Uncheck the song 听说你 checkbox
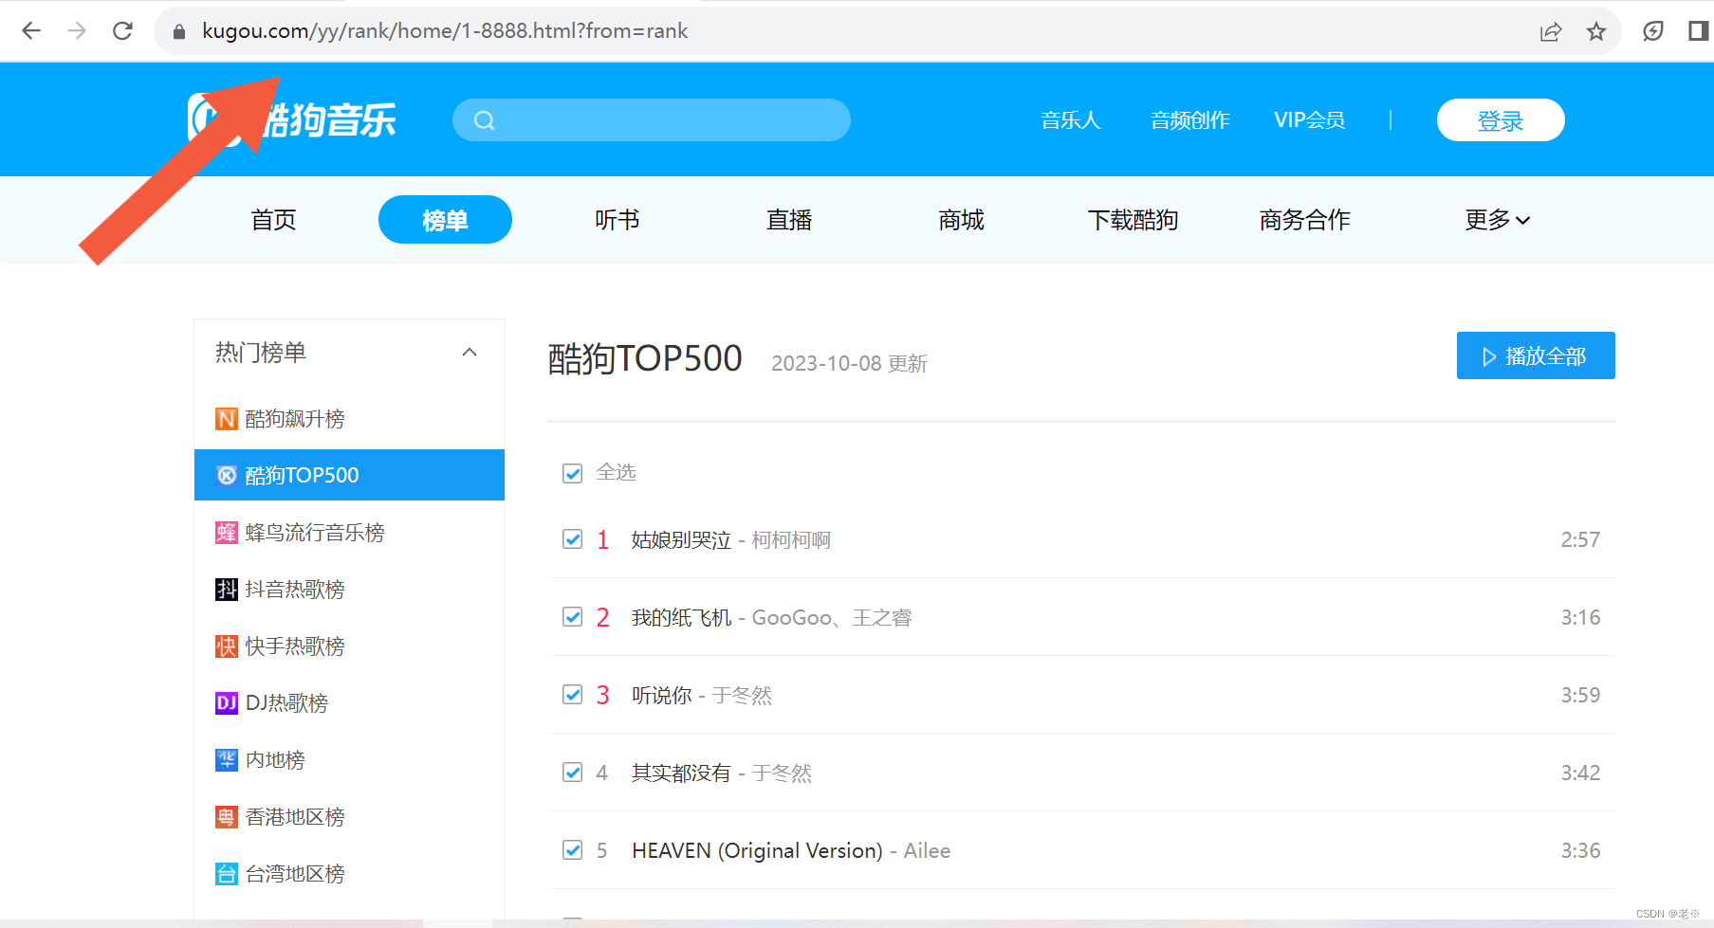The width and height of the screenshot is (1714, 928). (572, 695)
